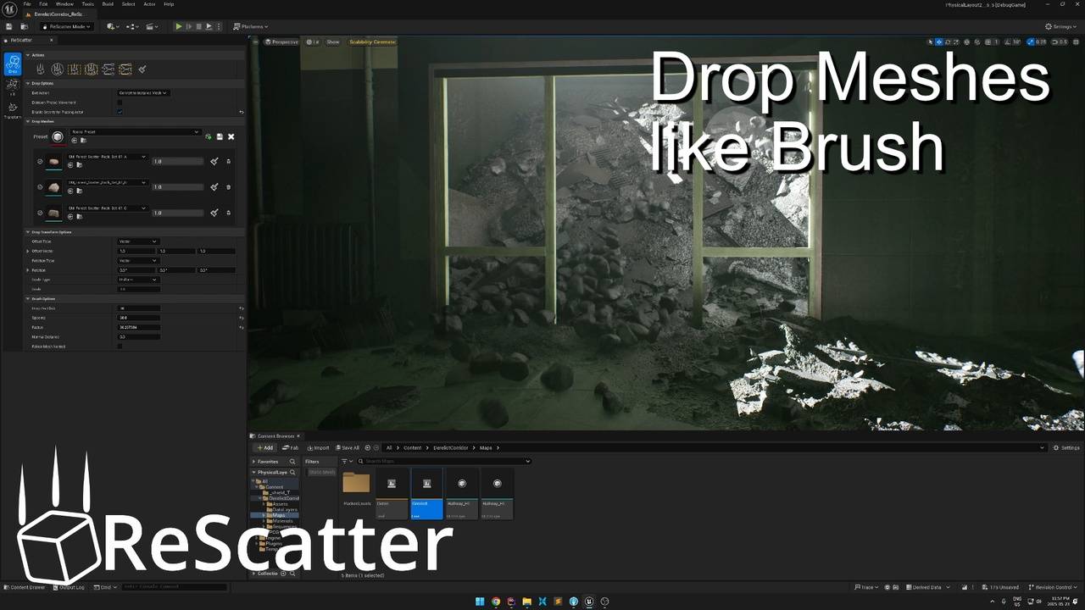Click the brush icon on first mesh row
Viewport: 1085px width, 610px height.
click(214, 161)
